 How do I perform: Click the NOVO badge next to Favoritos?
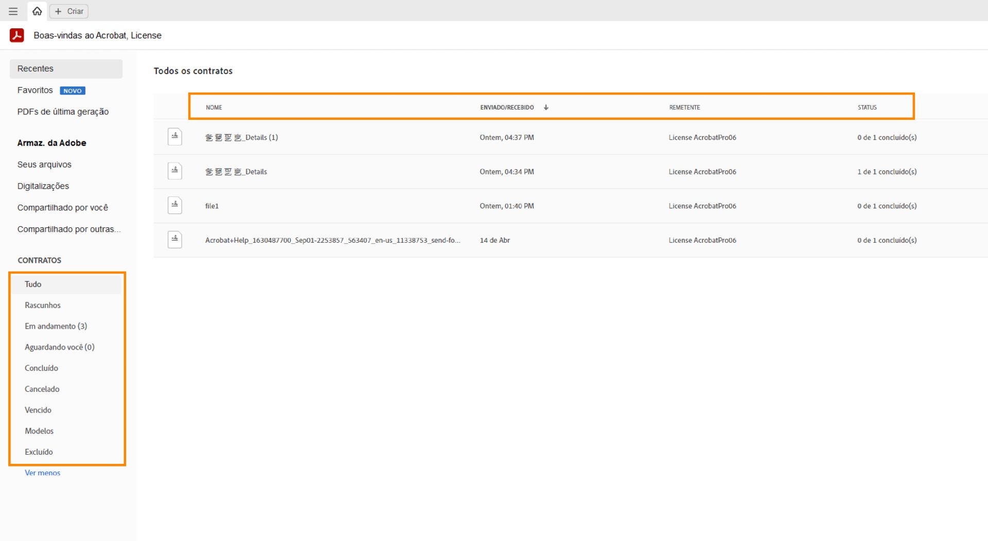pos(73,91)
